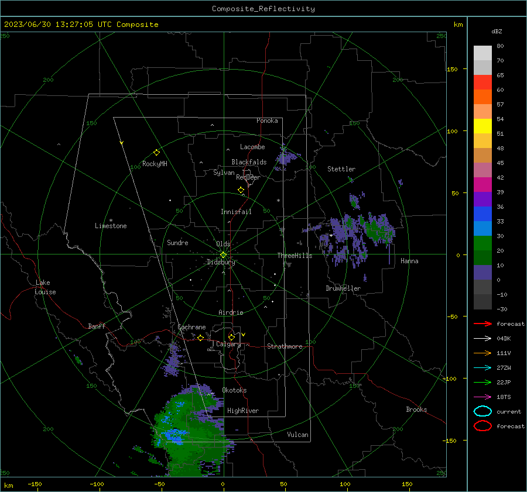This screenshot has height=492, width=527.
Task: Click the Blackfalds town label
Action: click(249, 162)
